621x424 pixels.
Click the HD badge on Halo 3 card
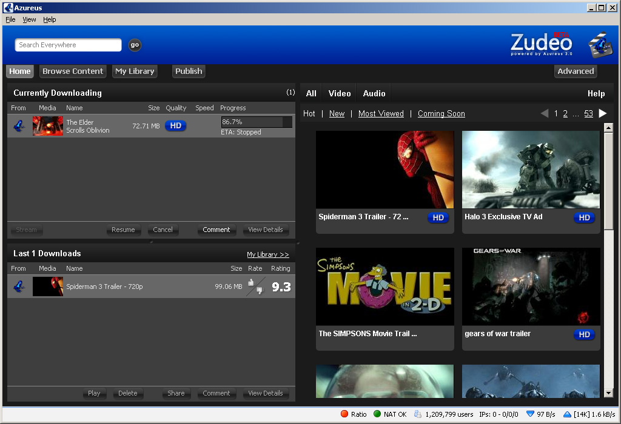(584, 217)
